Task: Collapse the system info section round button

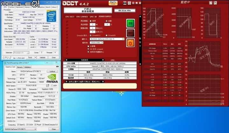Action: (103, 60)
